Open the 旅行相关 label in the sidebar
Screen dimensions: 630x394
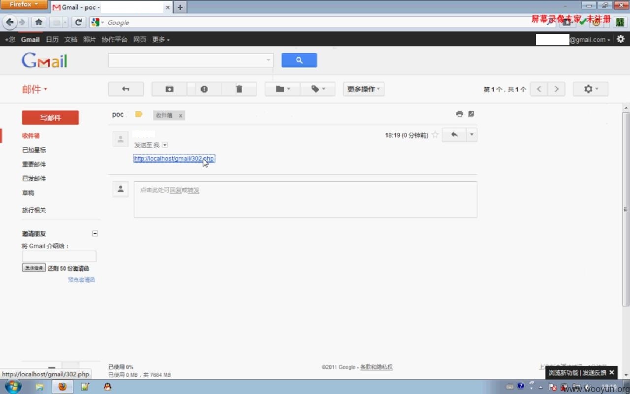[x=34, y=210]
